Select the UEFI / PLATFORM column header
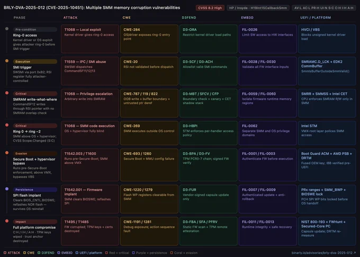Screen dimensions: 360x257 point(316,17)
